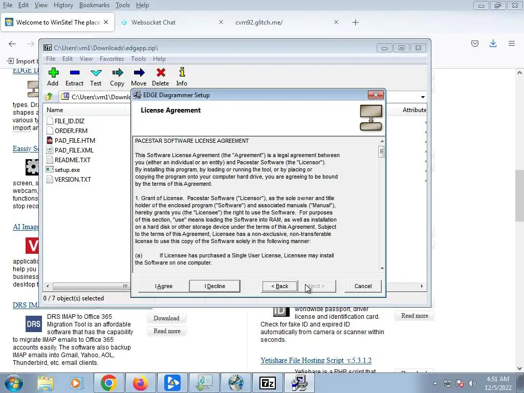
Task: Open 7-Zip File menu
Action: tap(51, 59)
